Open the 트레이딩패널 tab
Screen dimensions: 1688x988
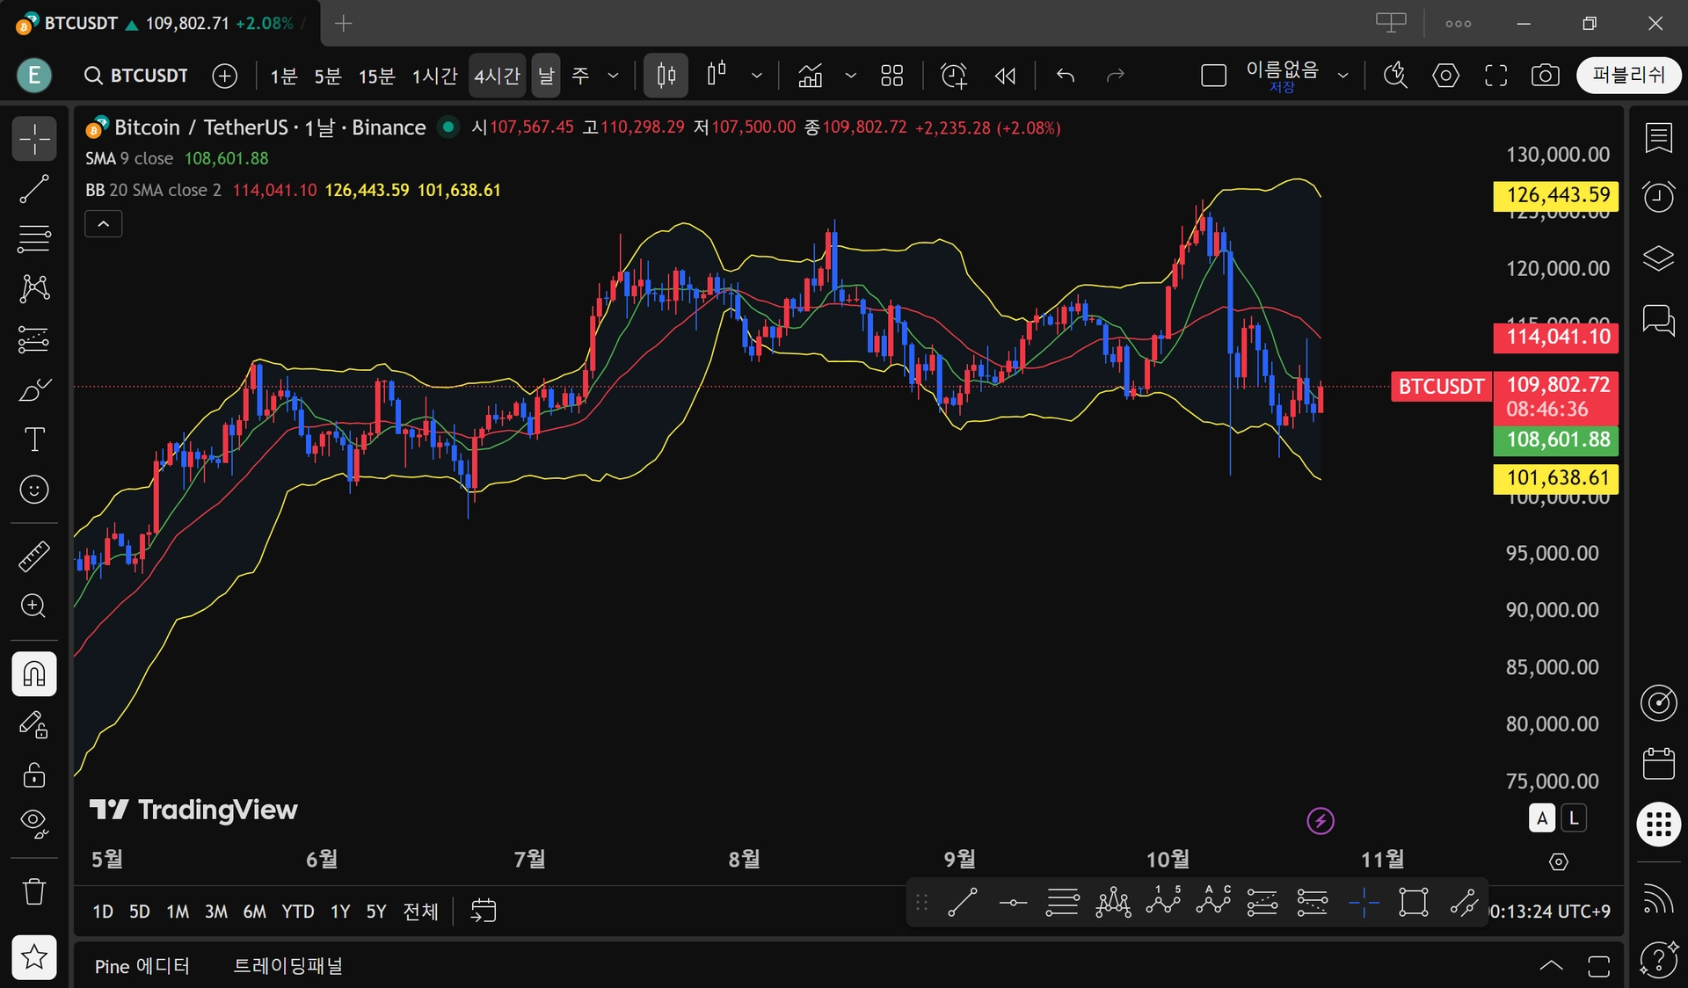tap(287, 966)
